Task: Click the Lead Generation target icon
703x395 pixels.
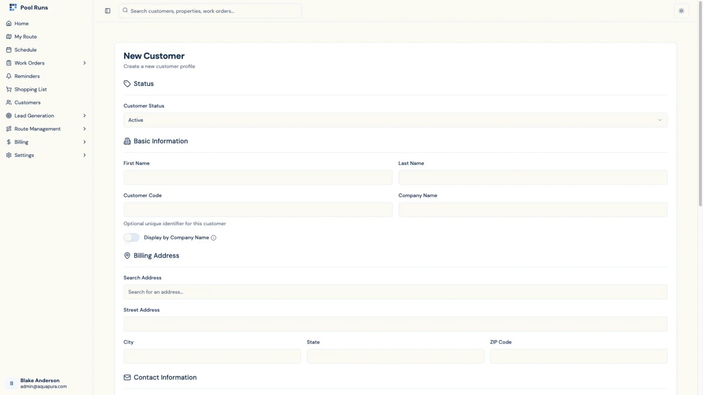Action: pyautogui.click(x=9, y=116)
